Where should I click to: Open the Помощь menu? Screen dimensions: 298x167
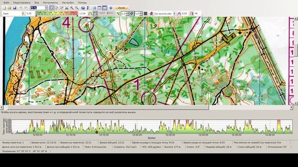pyautogui.click(x=82, y=3)
